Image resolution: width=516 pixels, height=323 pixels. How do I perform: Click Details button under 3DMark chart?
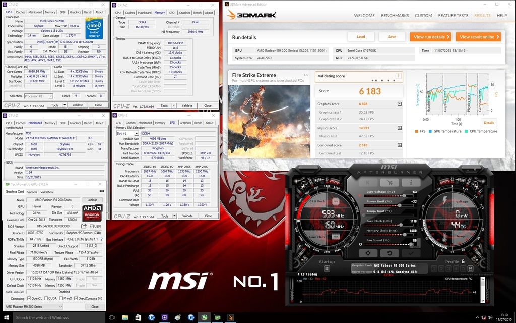[489, 123]
